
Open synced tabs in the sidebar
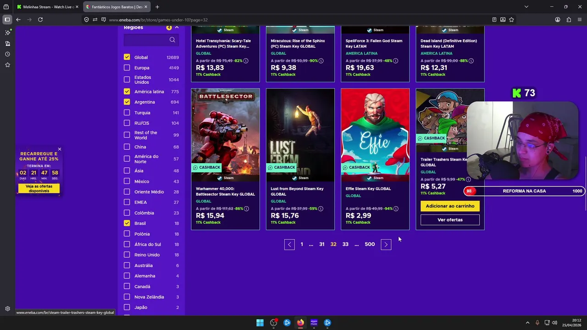[7, 44]
